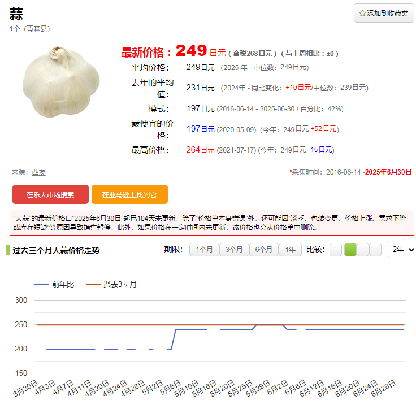Switch to the 6个月 period
This screenshot has height=409, width=416.
[x=264, y=250]
